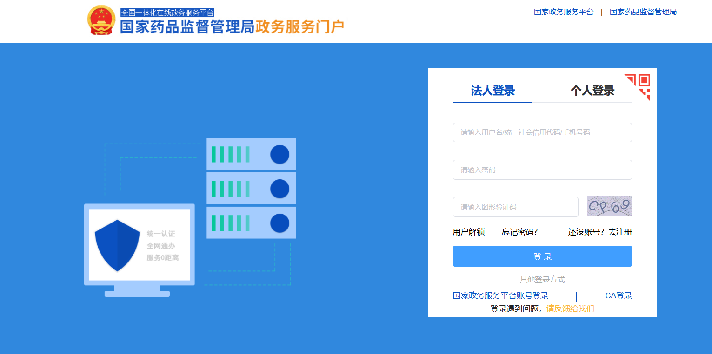The image size is (712, 354).
Task: Focus the username/credit code input field
Action: coord(542,132)
